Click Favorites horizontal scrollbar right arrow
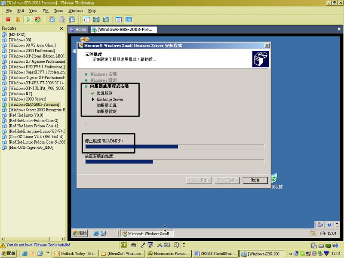 [63, 239]
